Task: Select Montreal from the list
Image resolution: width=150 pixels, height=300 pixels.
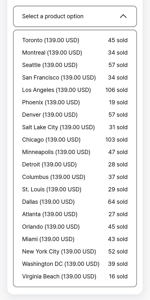Action: pyautogui.click(x=75, y=53)
